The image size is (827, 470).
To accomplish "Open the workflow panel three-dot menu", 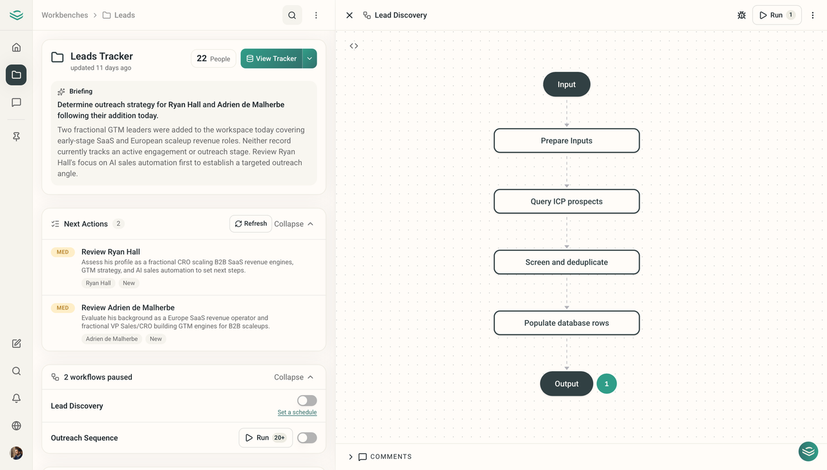I will point(813,15).
